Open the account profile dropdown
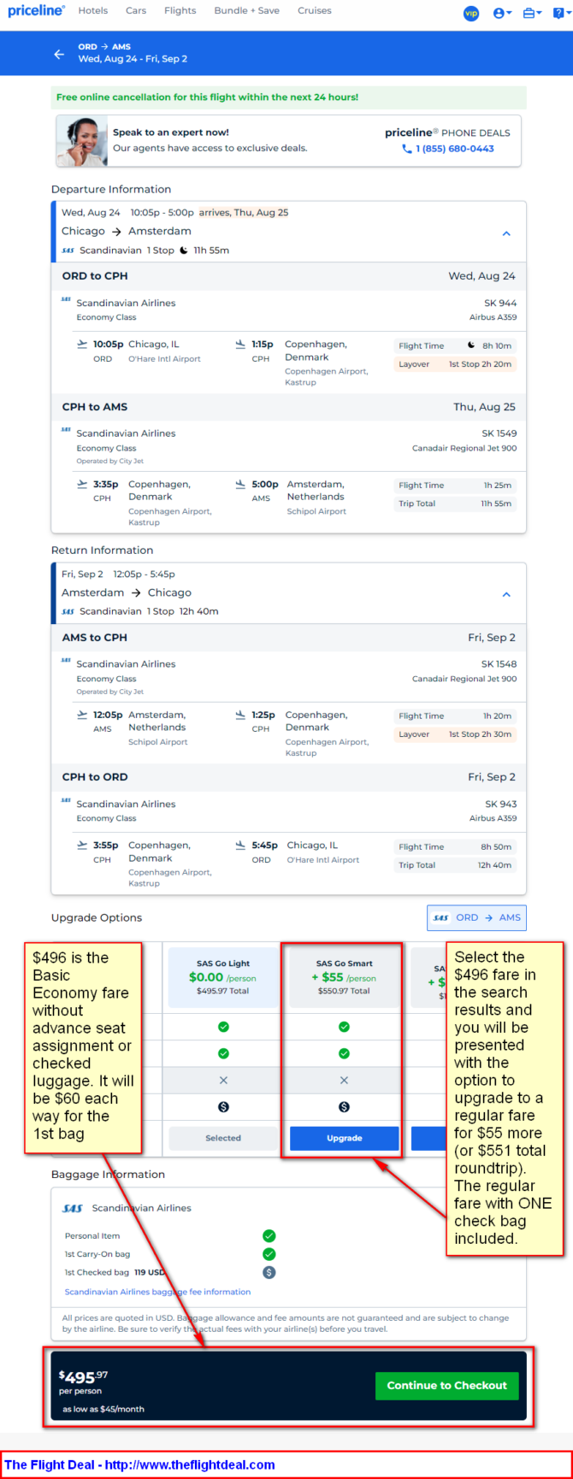 (503, 13)
